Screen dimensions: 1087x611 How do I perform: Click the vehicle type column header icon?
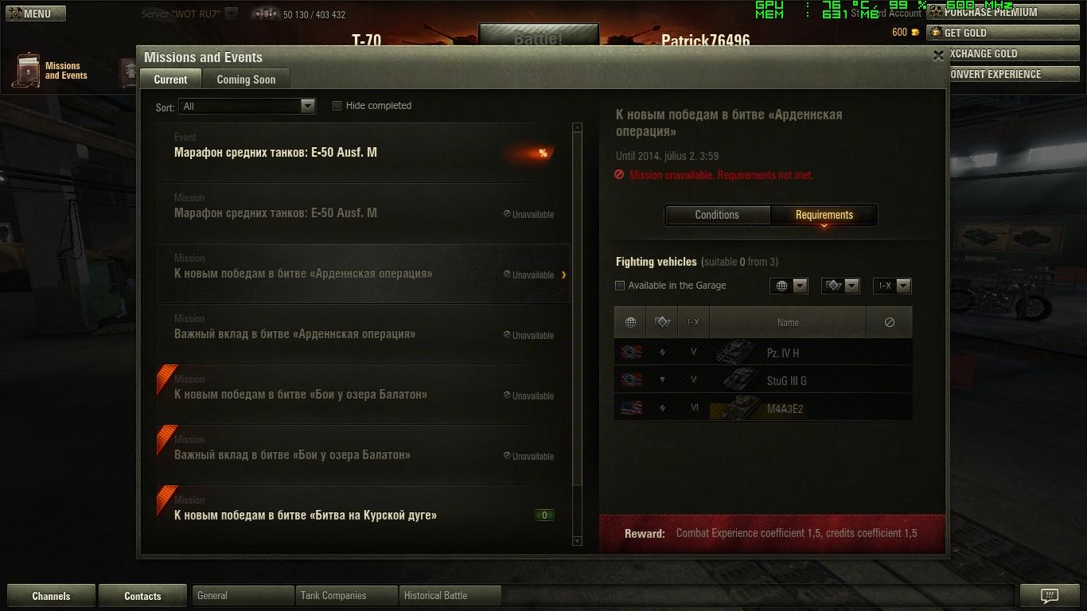click(662, 322)
